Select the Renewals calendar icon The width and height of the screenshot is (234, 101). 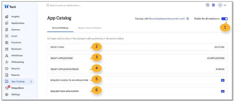[x=6, y=49]
